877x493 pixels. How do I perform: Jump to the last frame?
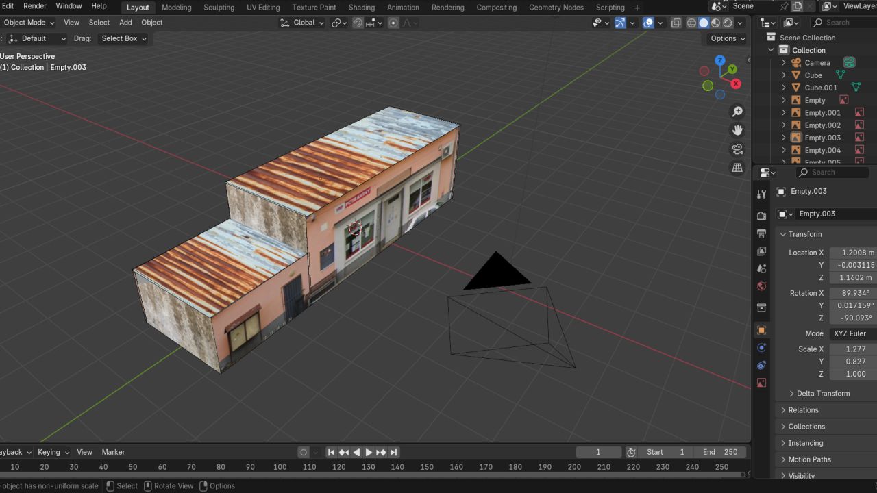coord(393,452)
